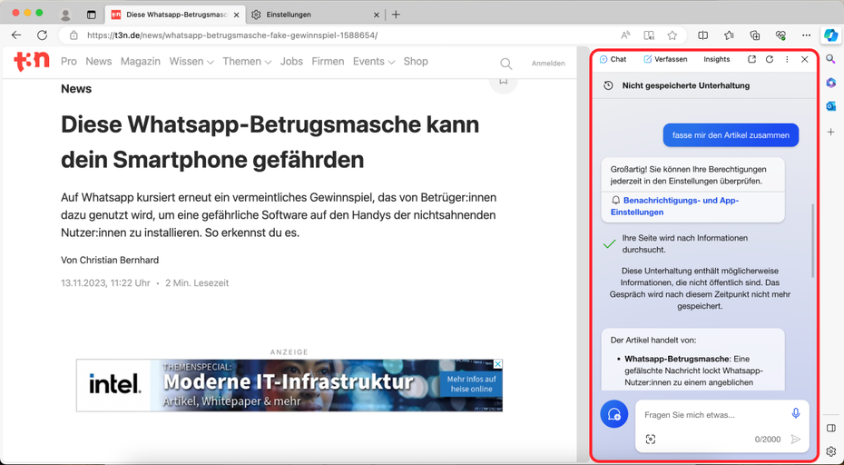Open the profile avatar icon

[65, 15]
